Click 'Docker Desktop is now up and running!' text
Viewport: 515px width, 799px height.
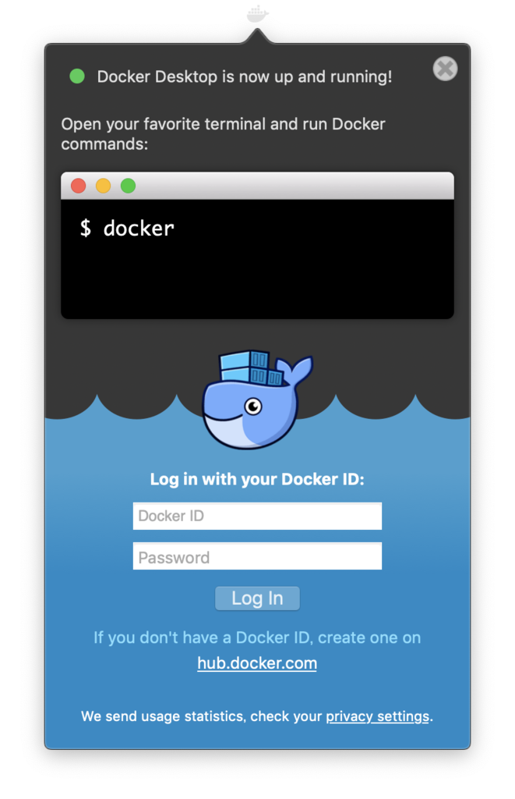(245, 76)
